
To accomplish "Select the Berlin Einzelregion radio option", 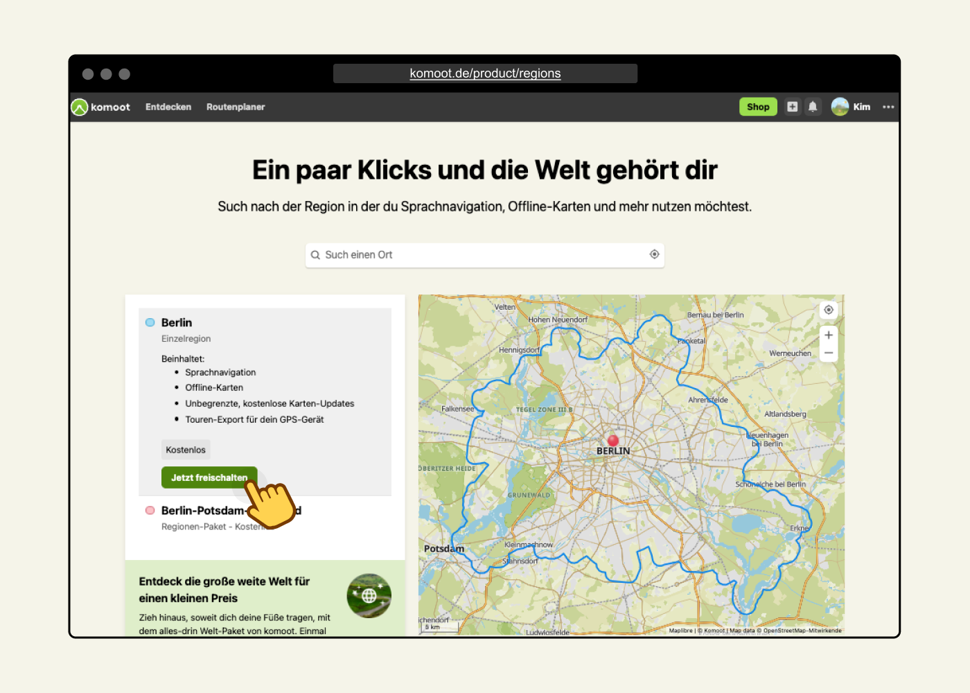I will [x=150, y=322].
